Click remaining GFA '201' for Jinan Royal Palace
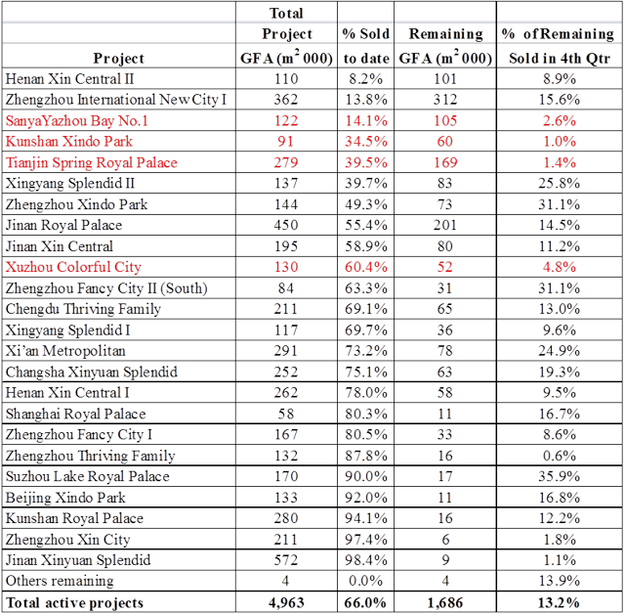The width and height of the screenshot is (625, 614). (445, 226)
